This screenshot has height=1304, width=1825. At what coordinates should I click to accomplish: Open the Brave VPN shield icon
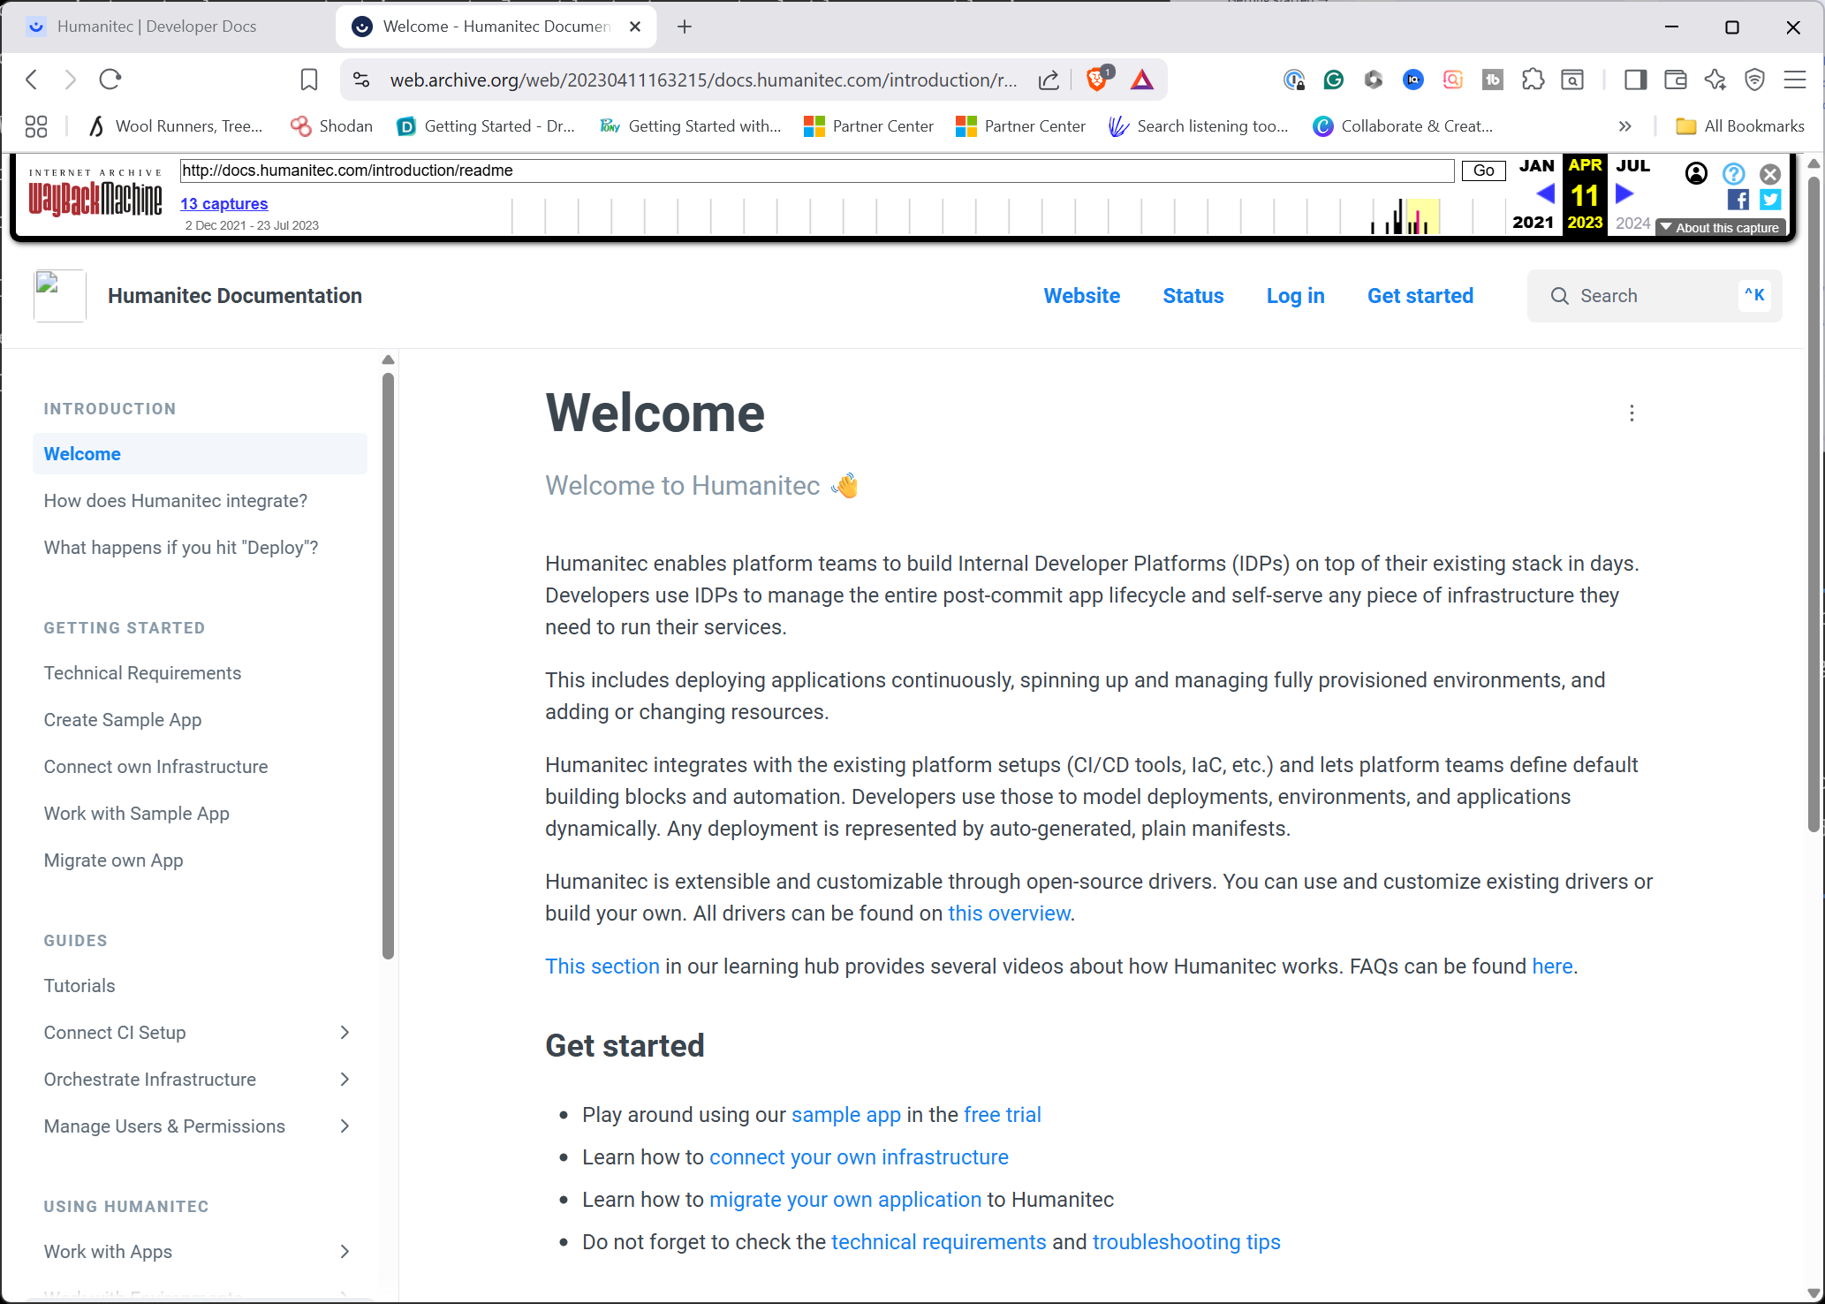[1754, 80]
